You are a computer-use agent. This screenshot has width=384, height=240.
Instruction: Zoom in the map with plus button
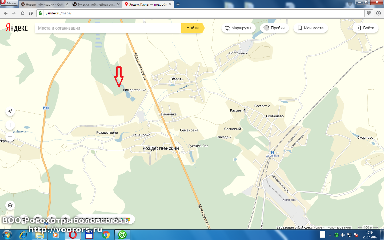(10, 125)
